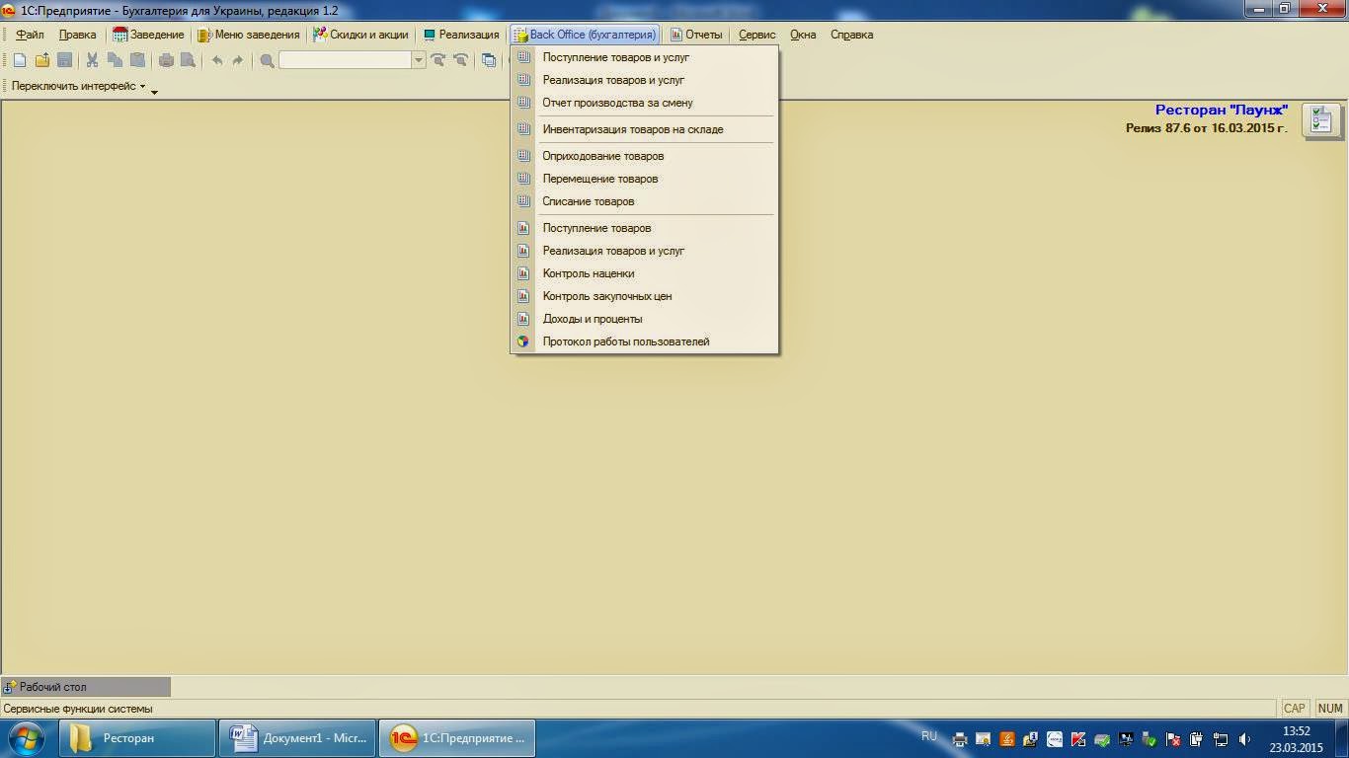Open the Файл menu
This screenshot has width=1349, height=758.
[31, 35]
